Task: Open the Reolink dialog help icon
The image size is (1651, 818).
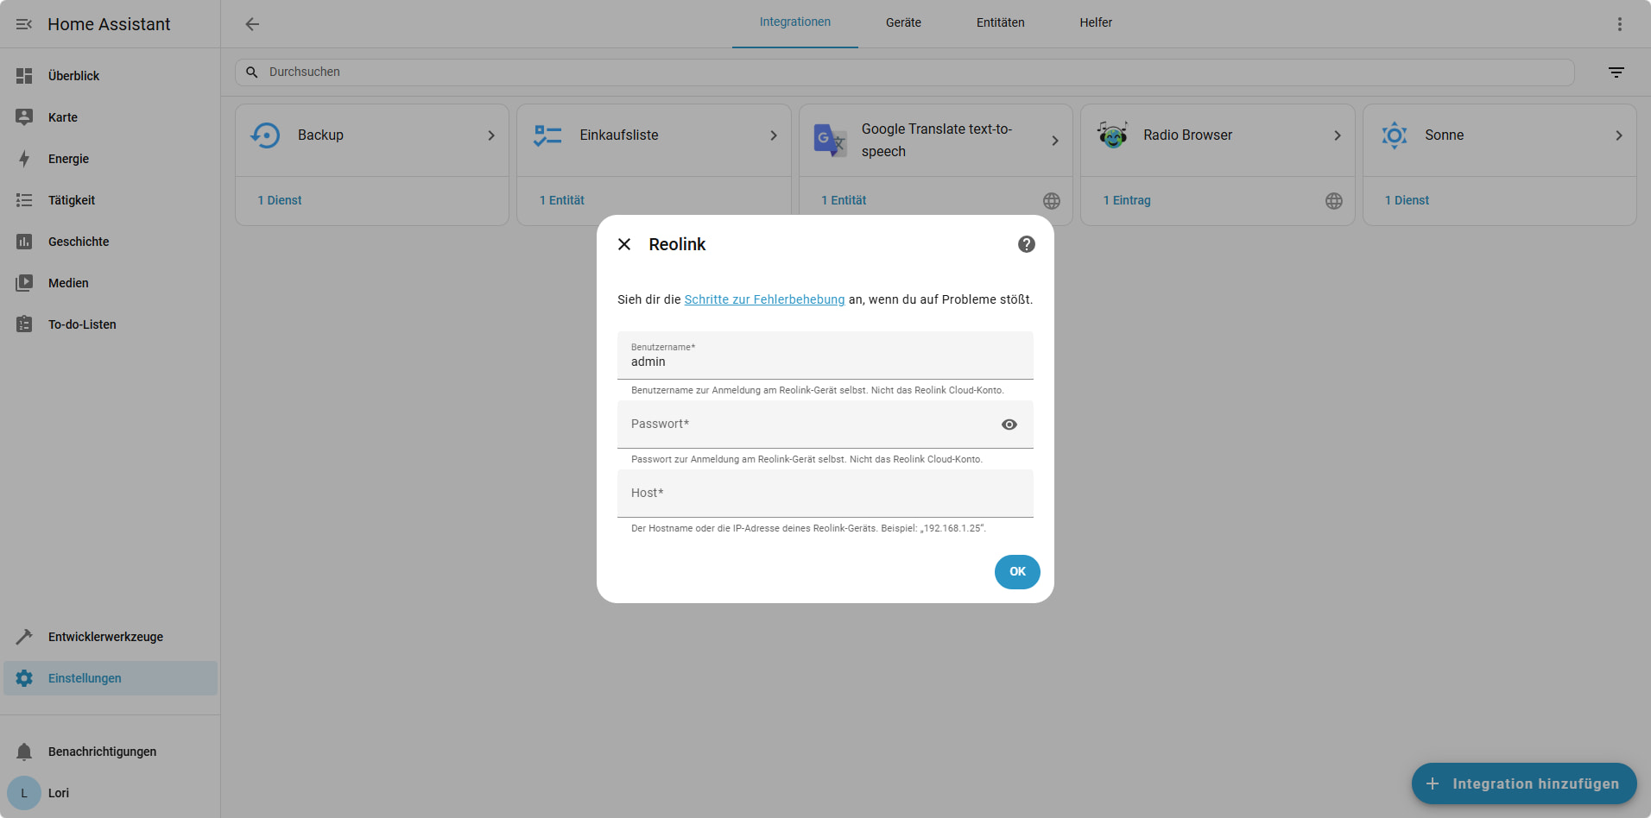Action: tap(1027, 244)
